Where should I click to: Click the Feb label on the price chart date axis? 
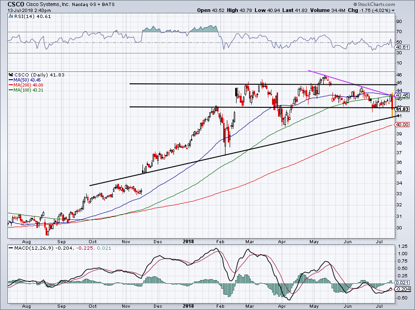tap(220, 241)
